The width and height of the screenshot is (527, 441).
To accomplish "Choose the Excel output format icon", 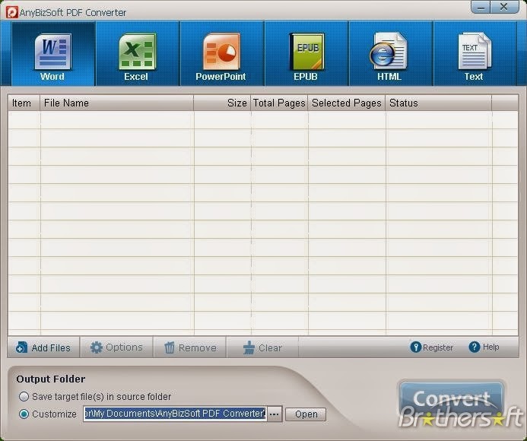I will [138, 54].
